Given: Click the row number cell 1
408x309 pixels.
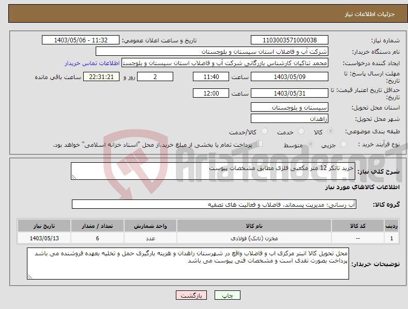Looking at the screenshot, I should (x=391, y=238).
